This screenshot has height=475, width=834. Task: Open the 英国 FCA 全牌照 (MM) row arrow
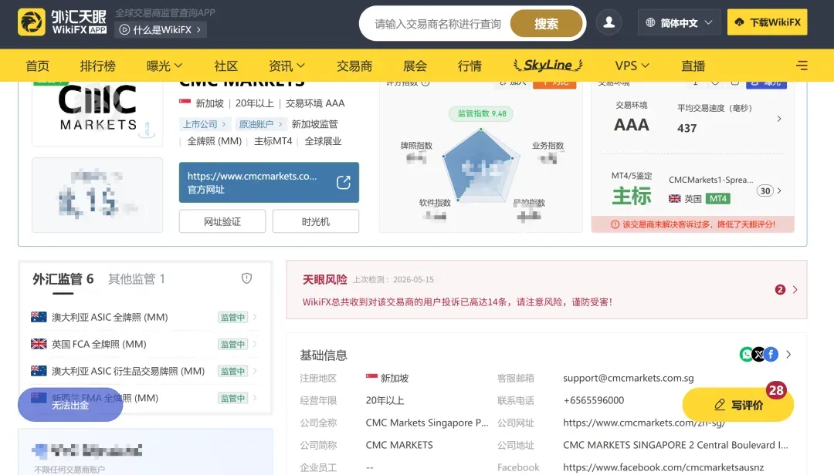pyautogui.click(x=255, y=344)
